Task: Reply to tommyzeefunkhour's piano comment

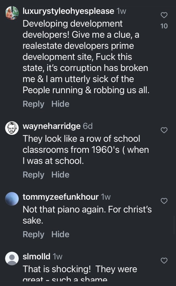Action: pos(33,234)
